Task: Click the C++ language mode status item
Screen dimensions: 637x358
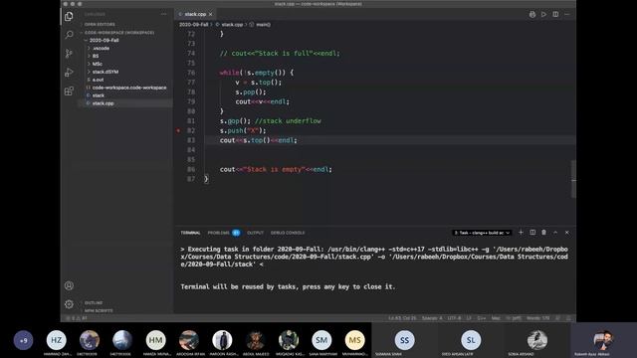Action: tap(482, 318)
